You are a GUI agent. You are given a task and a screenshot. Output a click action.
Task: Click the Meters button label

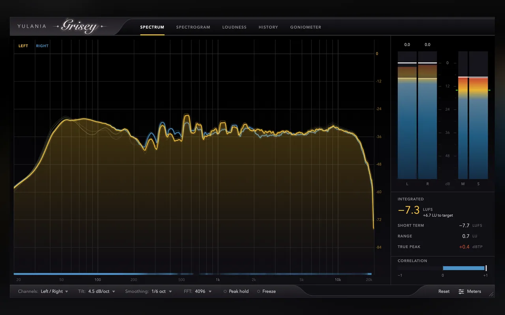(474, 291)
